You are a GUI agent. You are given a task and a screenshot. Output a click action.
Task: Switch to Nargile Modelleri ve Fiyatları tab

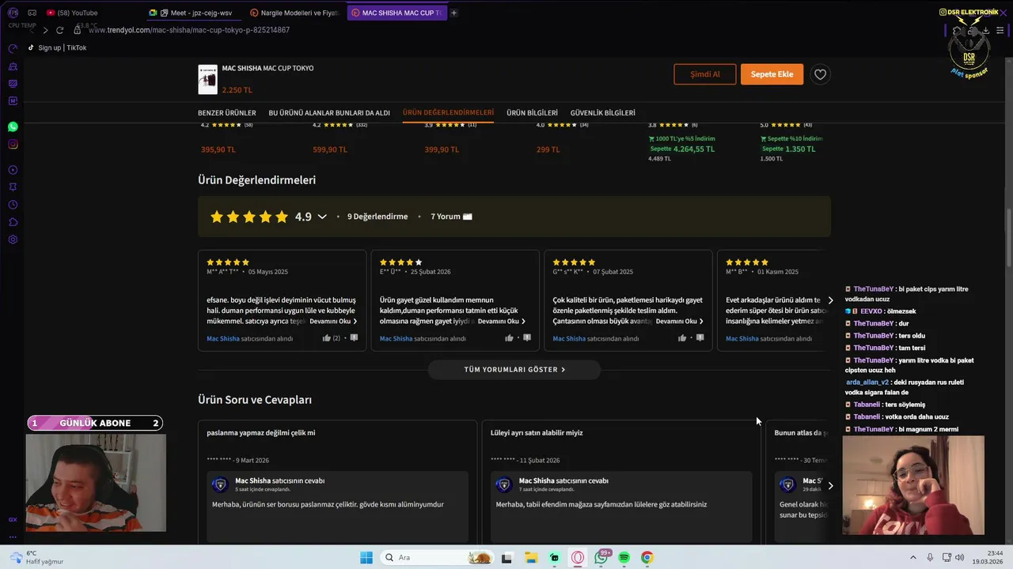click(294, 13)
